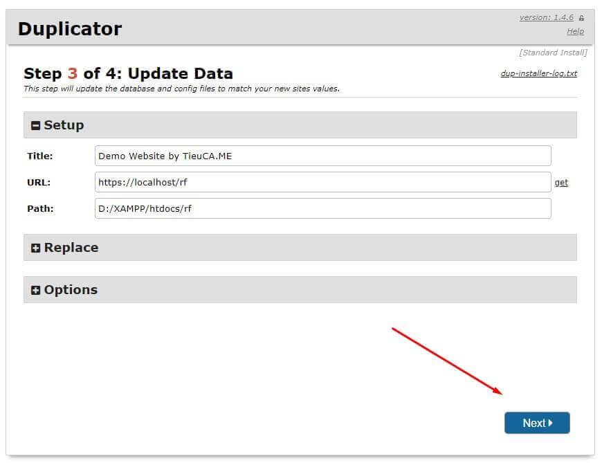Open the Options section header bar
The width and height of the screenshot is (602, 463).
300,290
